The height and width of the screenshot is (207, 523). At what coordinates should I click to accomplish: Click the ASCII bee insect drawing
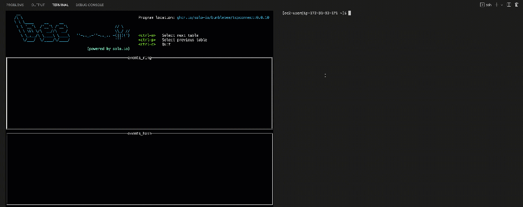pyautogui.click(x=121, y=33)
